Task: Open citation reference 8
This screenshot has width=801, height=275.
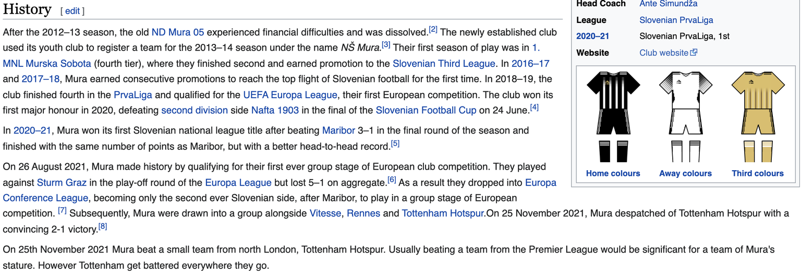Action: (103, 226)
